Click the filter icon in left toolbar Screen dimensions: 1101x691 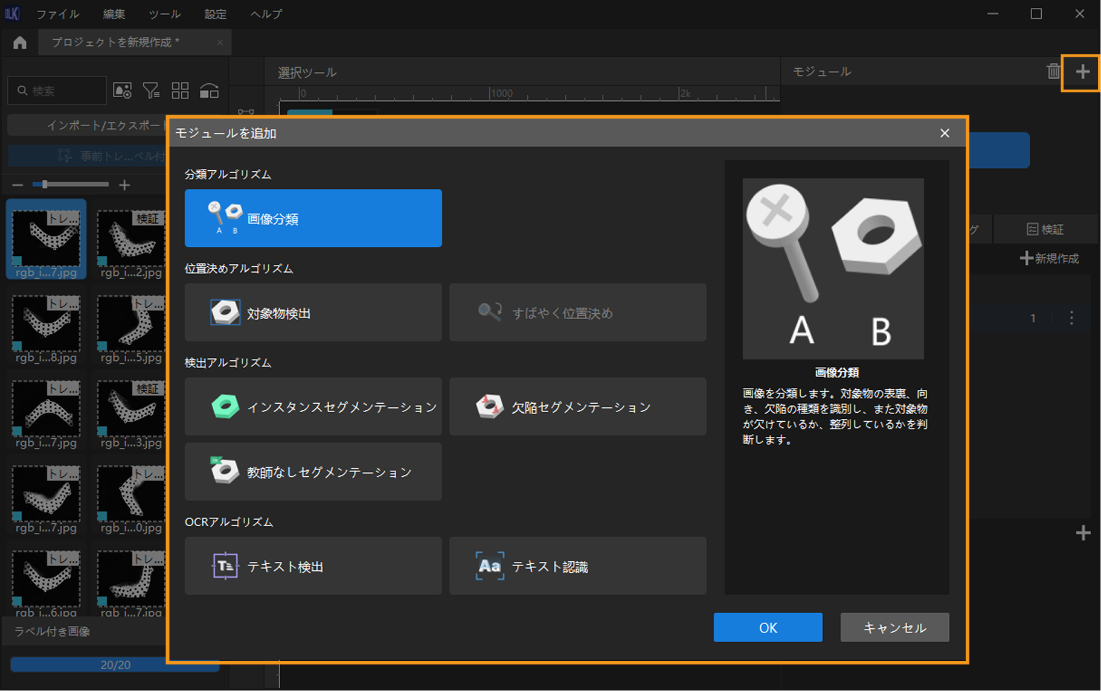[151, 91]
